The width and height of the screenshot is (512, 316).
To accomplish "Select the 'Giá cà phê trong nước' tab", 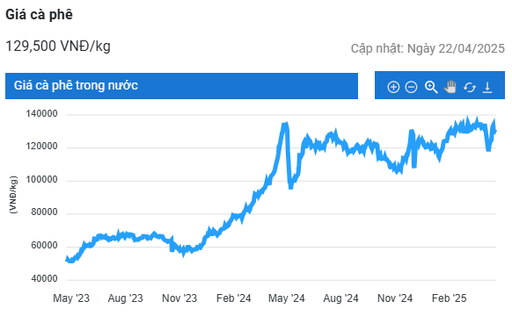I will point(181,86).
